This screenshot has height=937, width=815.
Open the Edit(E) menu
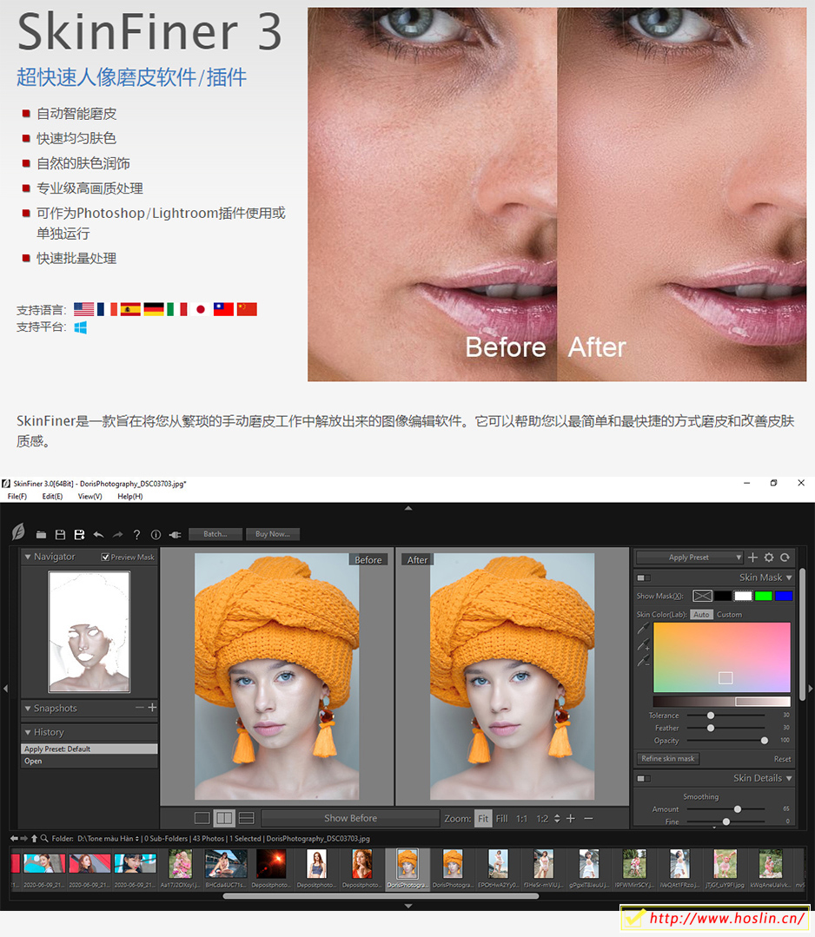click(52, 497)
